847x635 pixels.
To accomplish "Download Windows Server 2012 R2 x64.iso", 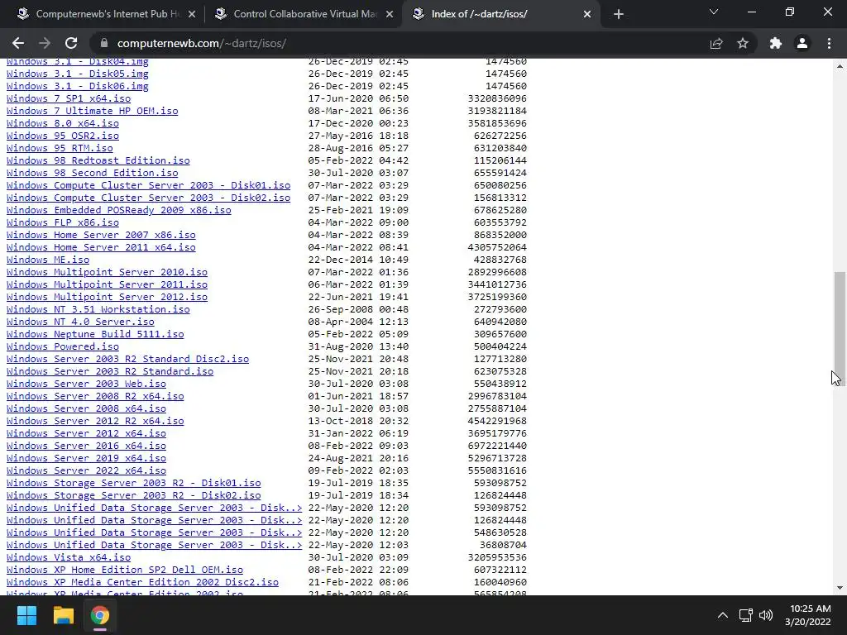I will pos(95,421).
